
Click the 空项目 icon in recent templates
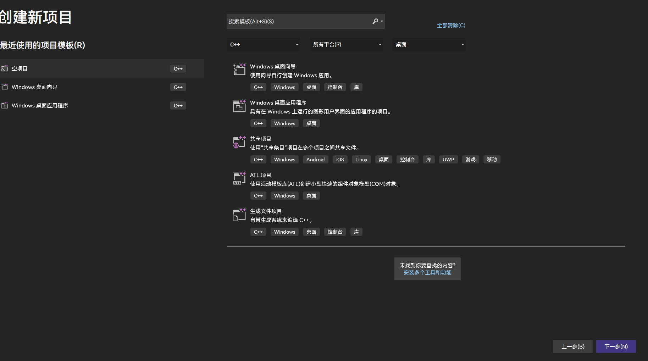[5, 68]
